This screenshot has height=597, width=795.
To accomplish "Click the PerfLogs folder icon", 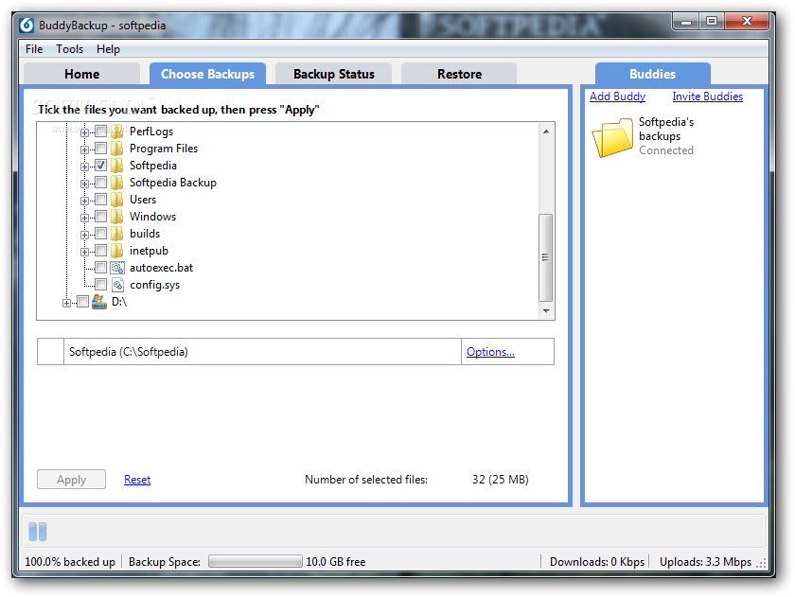I will [x=117, y=132].
